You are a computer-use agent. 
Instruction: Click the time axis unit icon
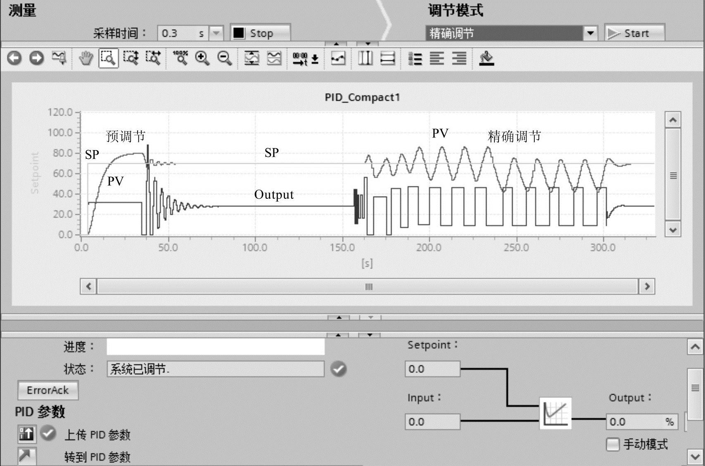[x=306, y=58]
